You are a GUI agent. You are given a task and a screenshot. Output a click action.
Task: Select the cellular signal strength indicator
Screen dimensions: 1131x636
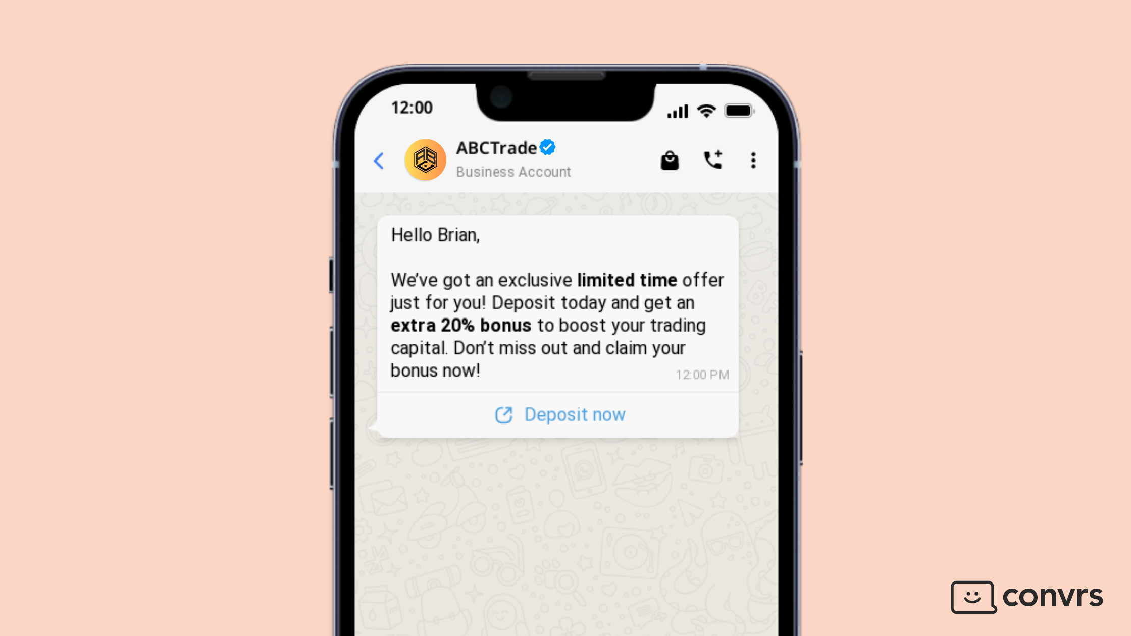[678, 107]
